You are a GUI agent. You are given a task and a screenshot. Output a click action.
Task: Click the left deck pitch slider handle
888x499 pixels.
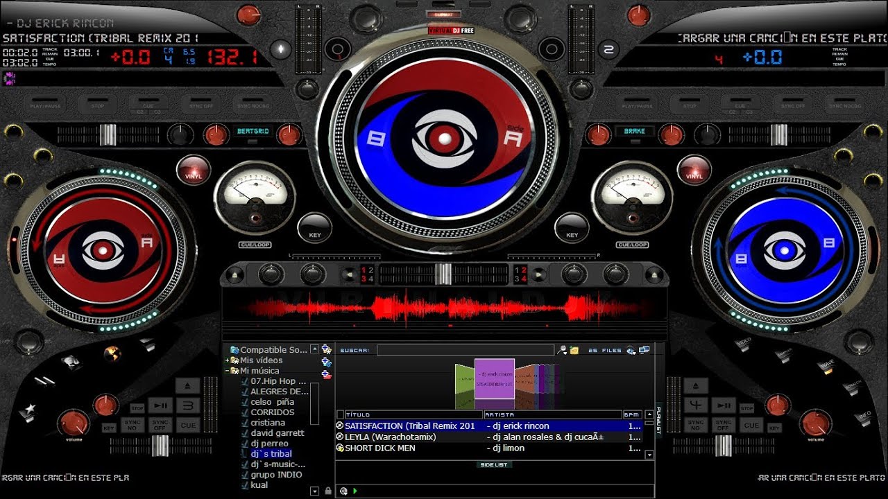point(108,134)
